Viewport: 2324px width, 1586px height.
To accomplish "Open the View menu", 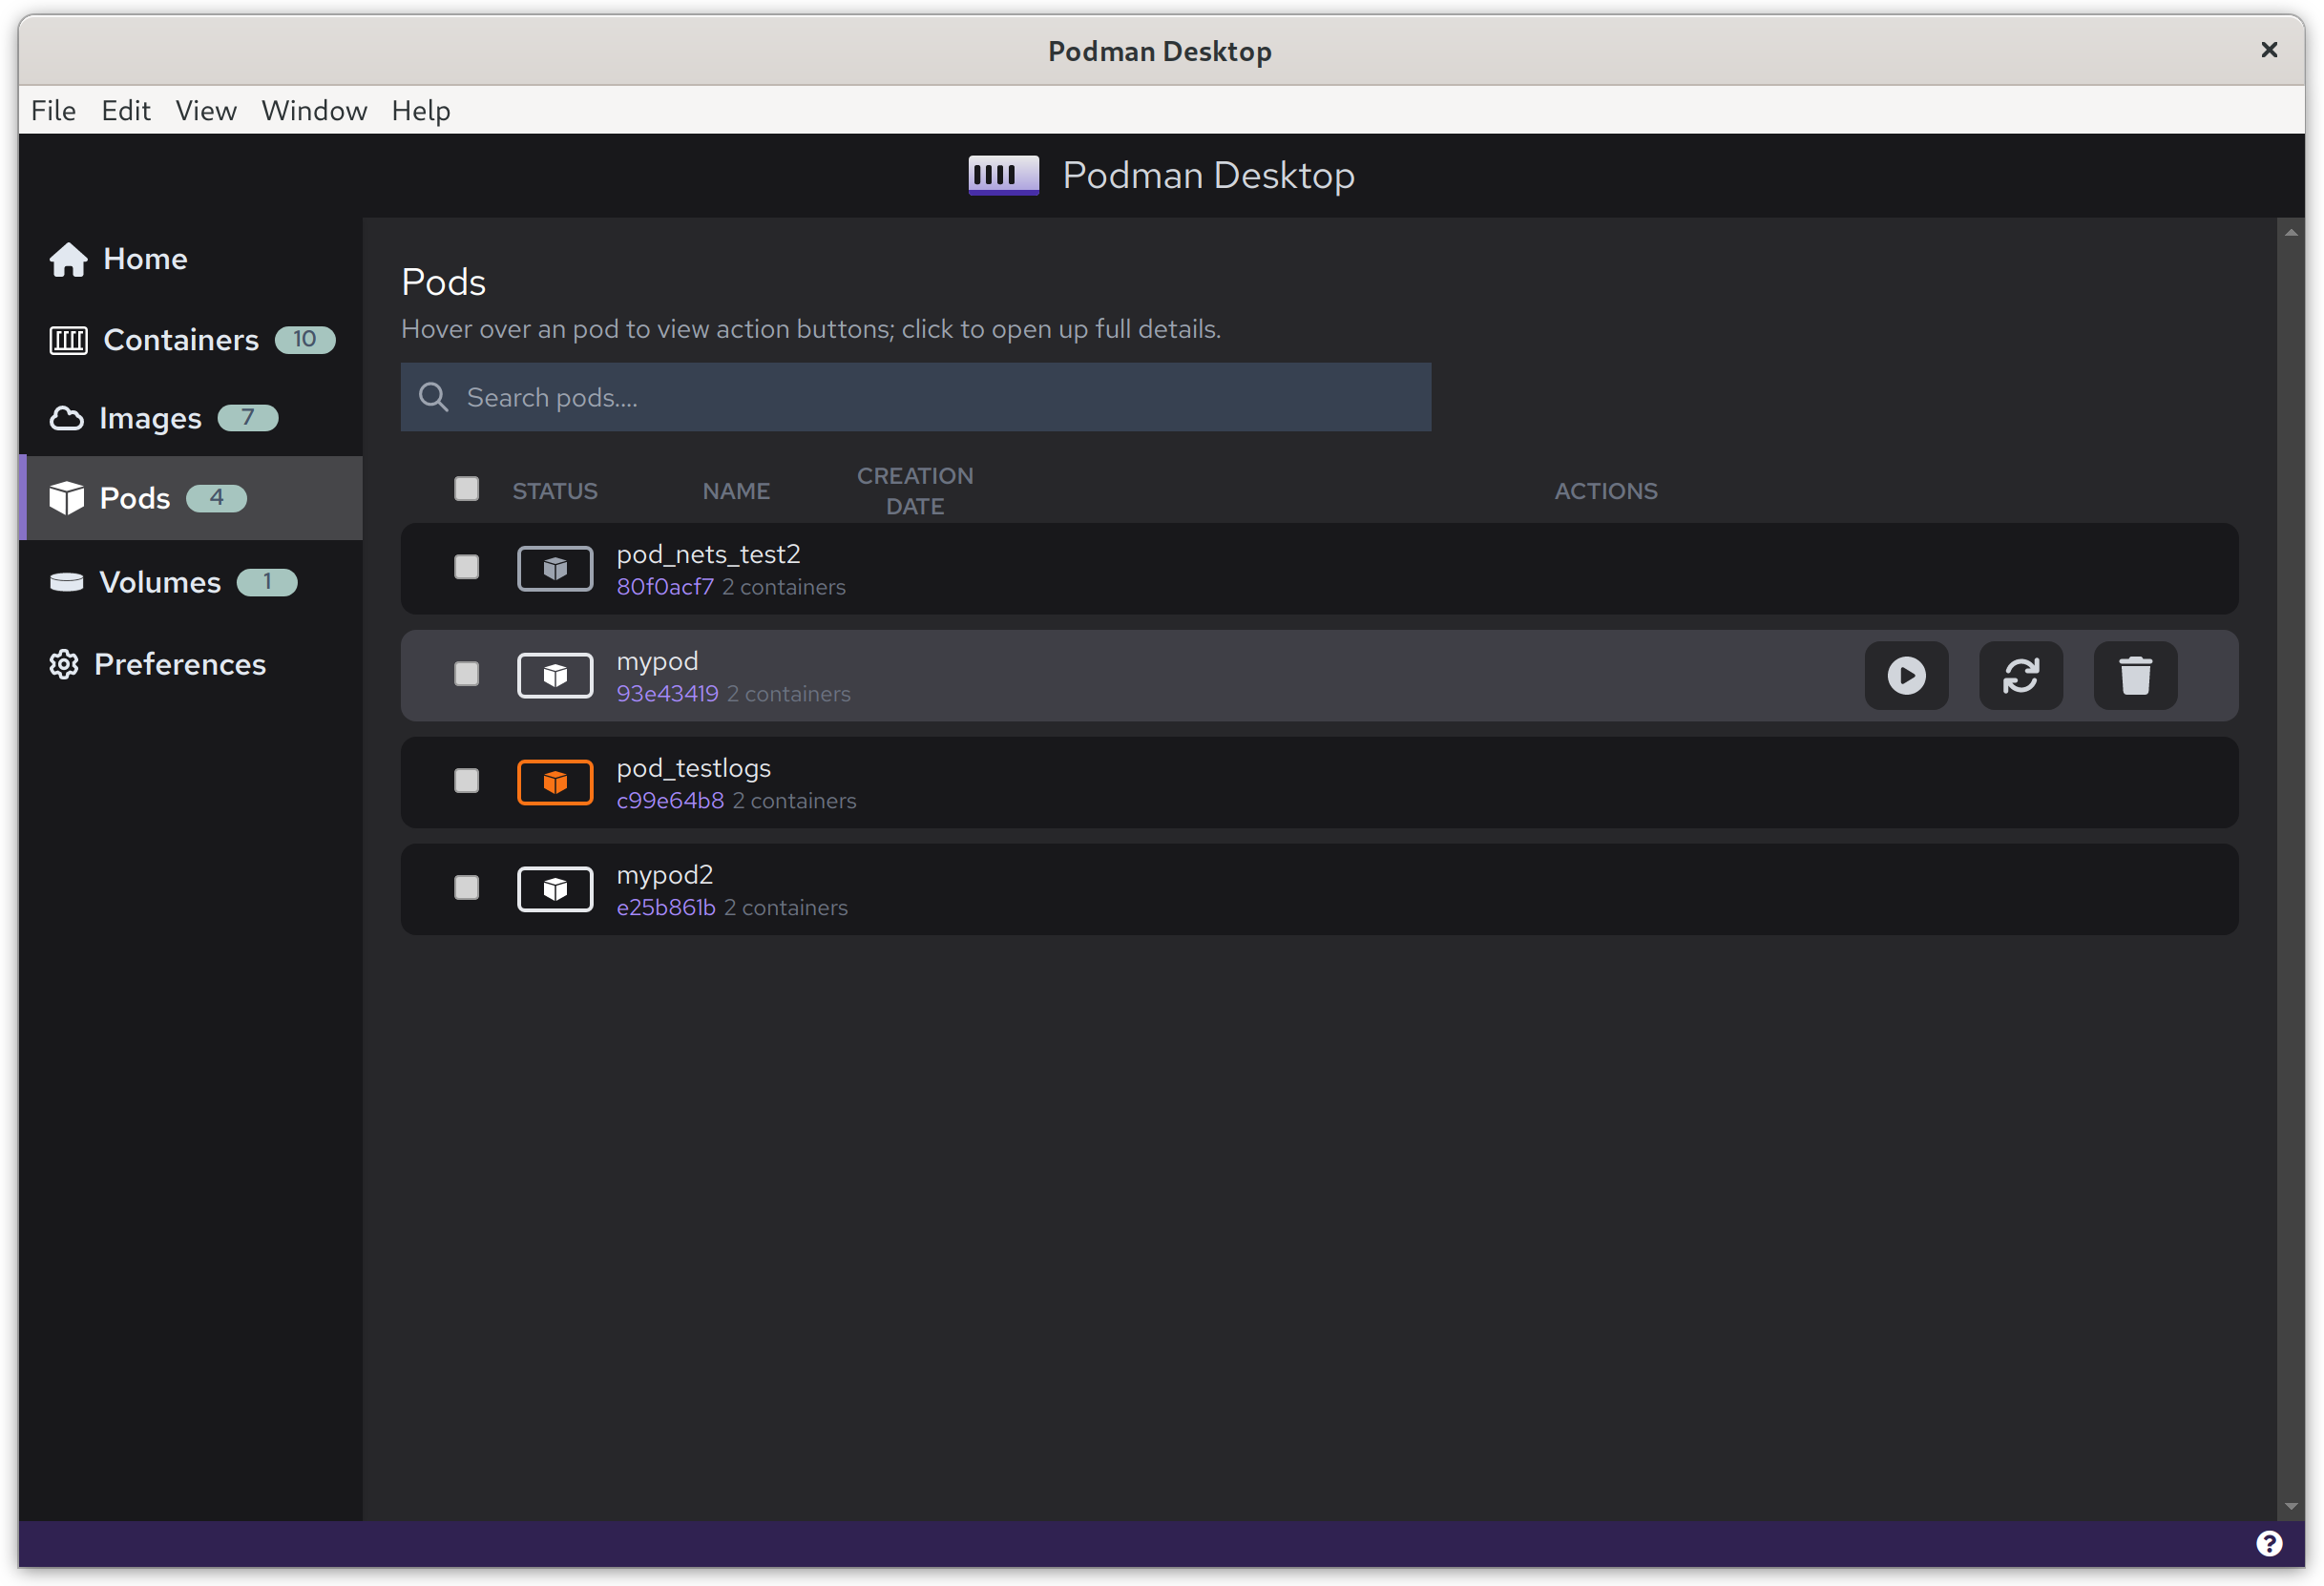I will (205, 110).
